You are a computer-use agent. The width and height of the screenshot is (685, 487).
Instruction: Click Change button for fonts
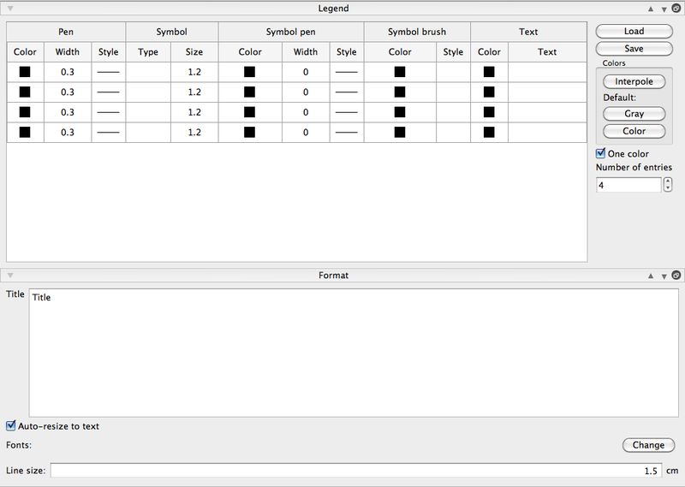[648, 445]
